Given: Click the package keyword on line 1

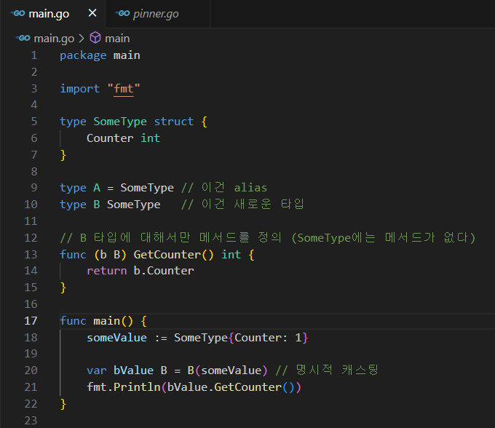Looking at the screenshot, I should click(x=83, y=55).
